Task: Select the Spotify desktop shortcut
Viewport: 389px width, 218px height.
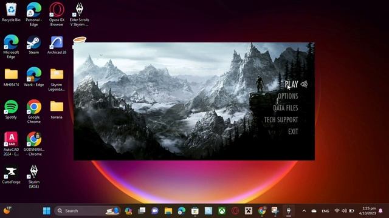Action: tap(11, 110)
